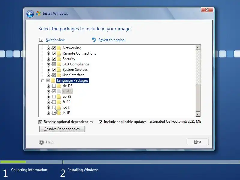Image resolution: width=240 pixels, height=180 pixels.
Task: Toggle the SKU Compliance checkbox
Action: [x=54, y=64]
